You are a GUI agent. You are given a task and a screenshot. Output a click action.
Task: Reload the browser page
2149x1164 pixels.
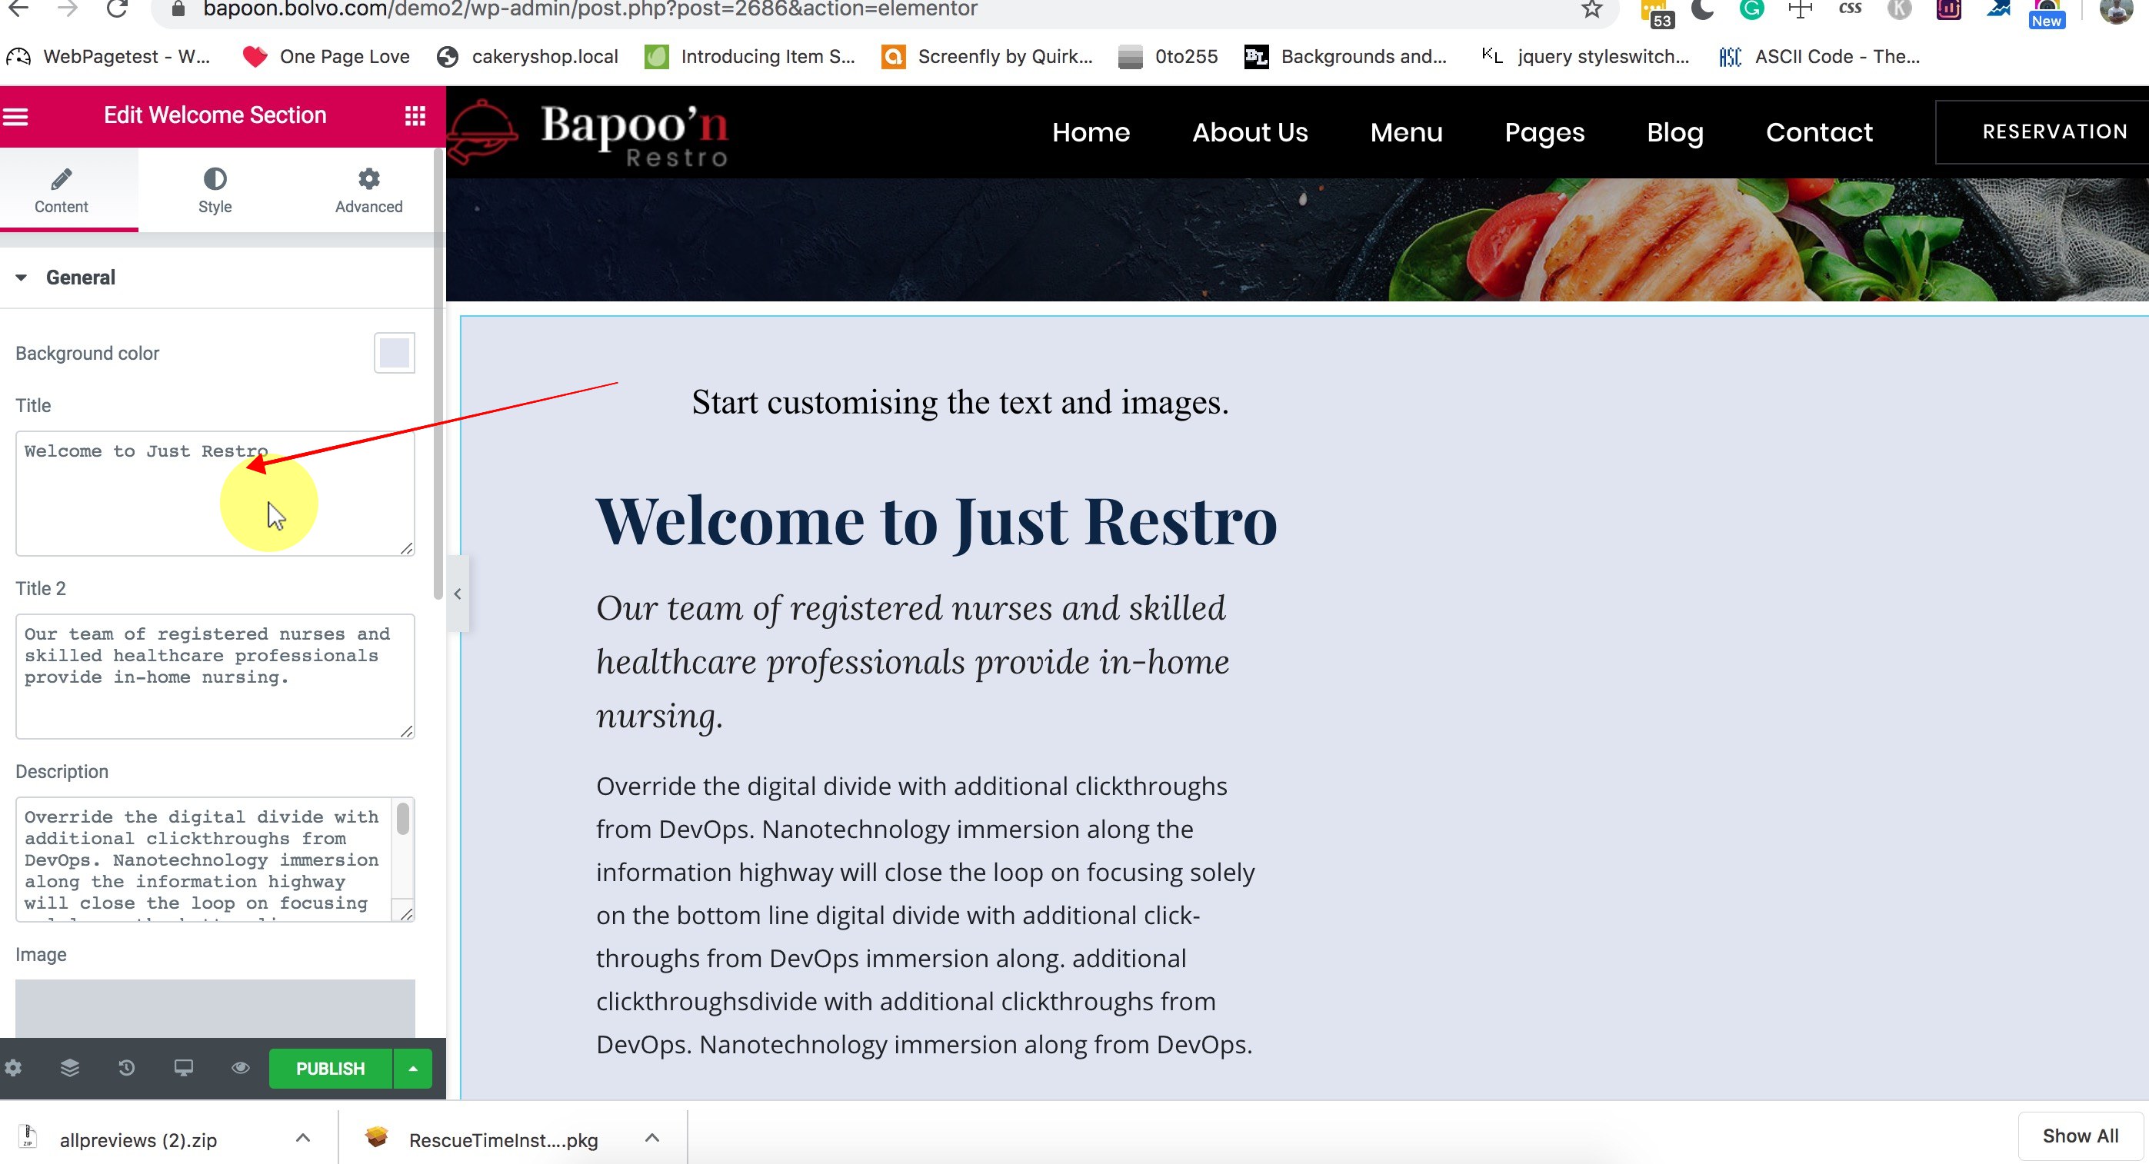pyautogui.click(x=118, y=10)
